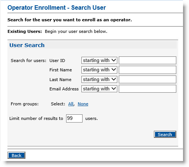Open the User ID match type dropdown

pyautogui.click(x=99, y=61)
